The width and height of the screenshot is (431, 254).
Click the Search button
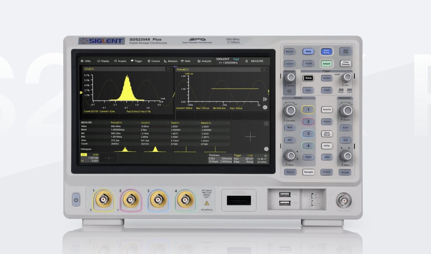pyautogui.click(x=290, y=172)
